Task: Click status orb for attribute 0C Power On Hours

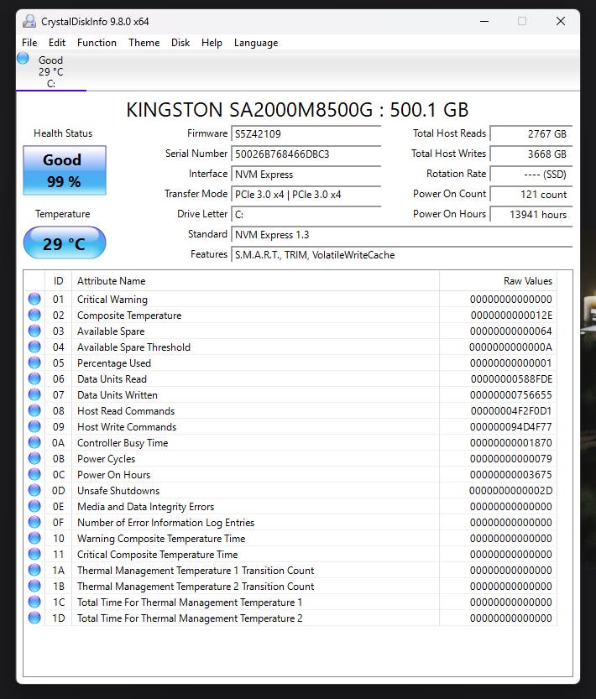Action: click(x=34, y=474)
